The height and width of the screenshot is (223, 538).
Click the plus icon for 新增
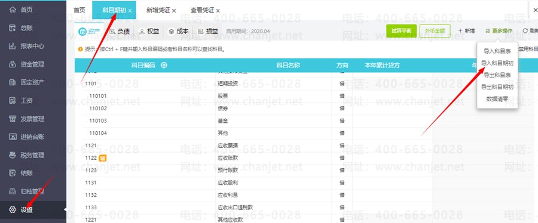[460, 31]
